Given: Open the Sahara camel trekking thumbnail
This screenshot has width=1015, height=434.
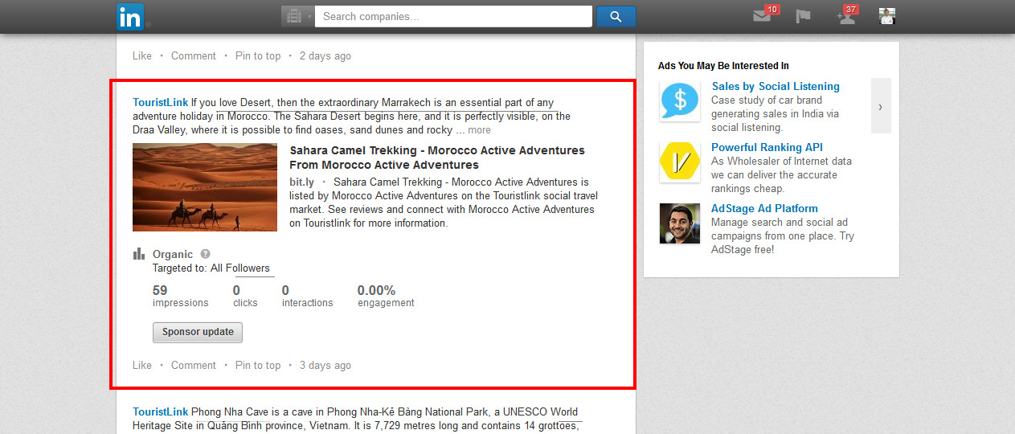Looking at the screenshot, I should click(x=205, y=187).
